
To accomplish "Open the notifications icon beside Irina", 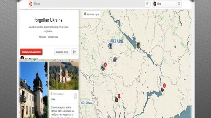I will (179, 4).
